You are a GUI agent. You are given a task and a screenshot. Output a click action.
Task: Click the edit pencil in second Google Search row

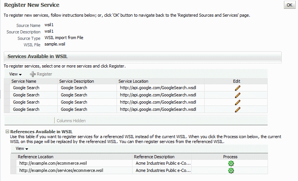238,95
